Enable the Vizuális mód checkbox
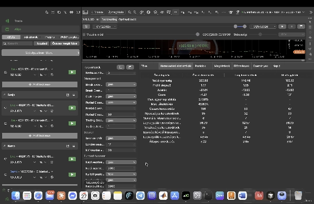 coord(84,35)
